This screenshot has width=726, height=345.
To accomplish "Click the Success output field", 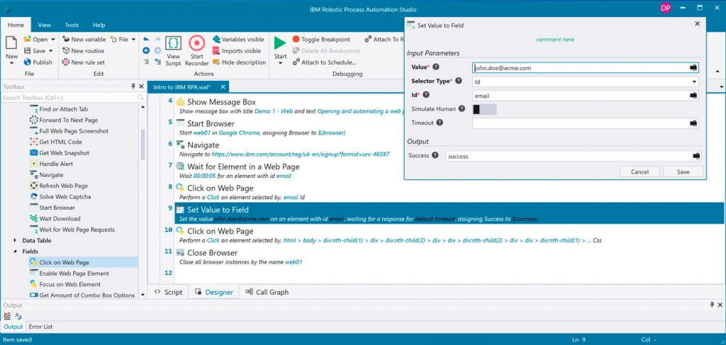I will point(573,157).
